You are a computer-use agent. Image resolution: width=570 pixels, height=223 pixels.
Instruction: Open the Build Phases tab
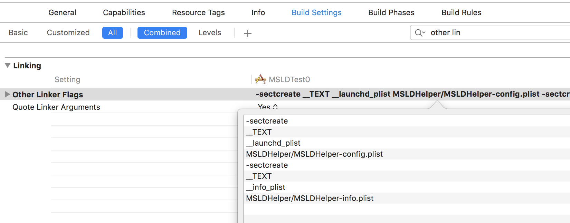pyautogui.click(x=391, y=12)
